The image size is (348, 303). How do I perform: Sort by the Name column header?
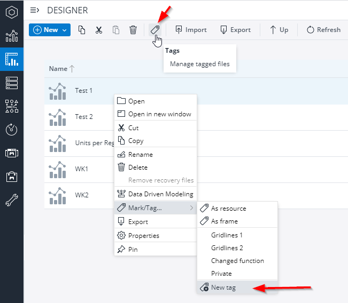click(x=61, y=69)
